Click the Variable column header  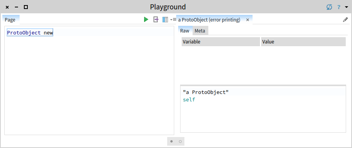(x=221, y=42)
